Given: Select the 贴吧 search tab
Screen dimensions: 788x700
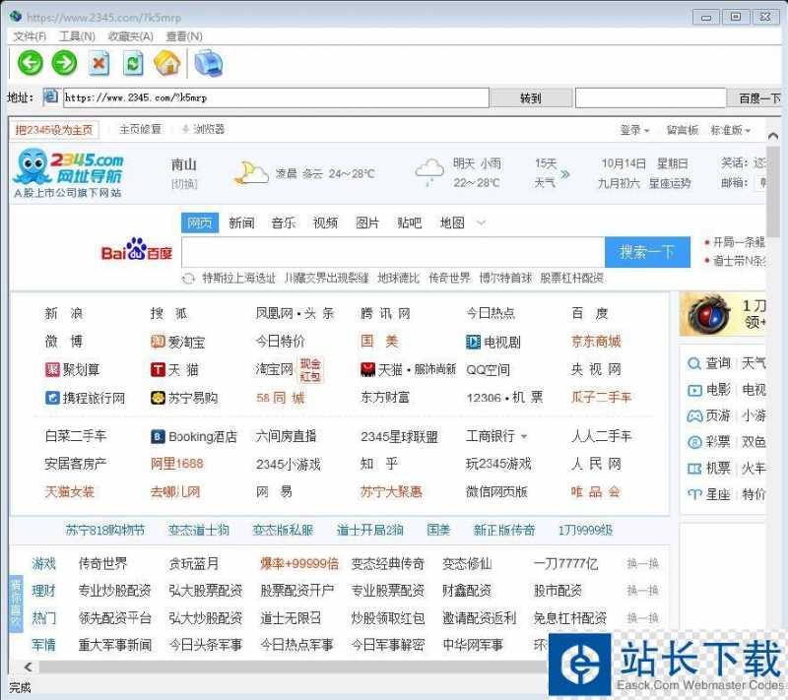Looking at the screenshot, I should [410, 223].
